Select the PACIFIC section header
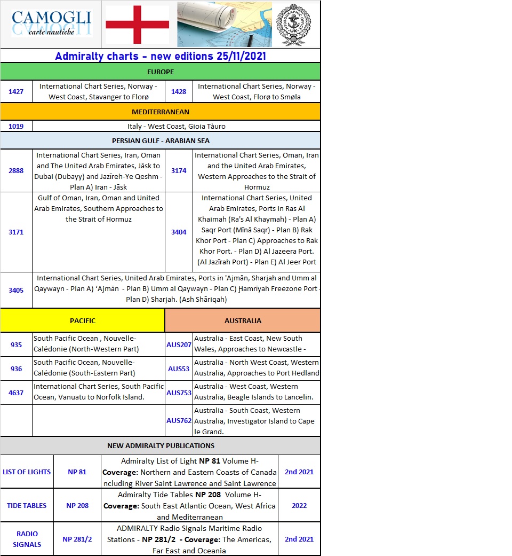Screen dimensions: 512x556 83,320
